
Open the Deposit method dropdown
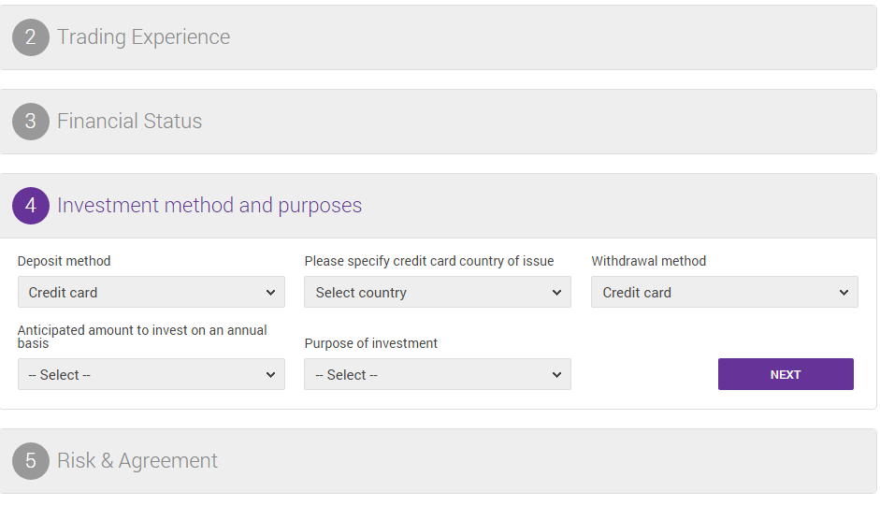151,292
